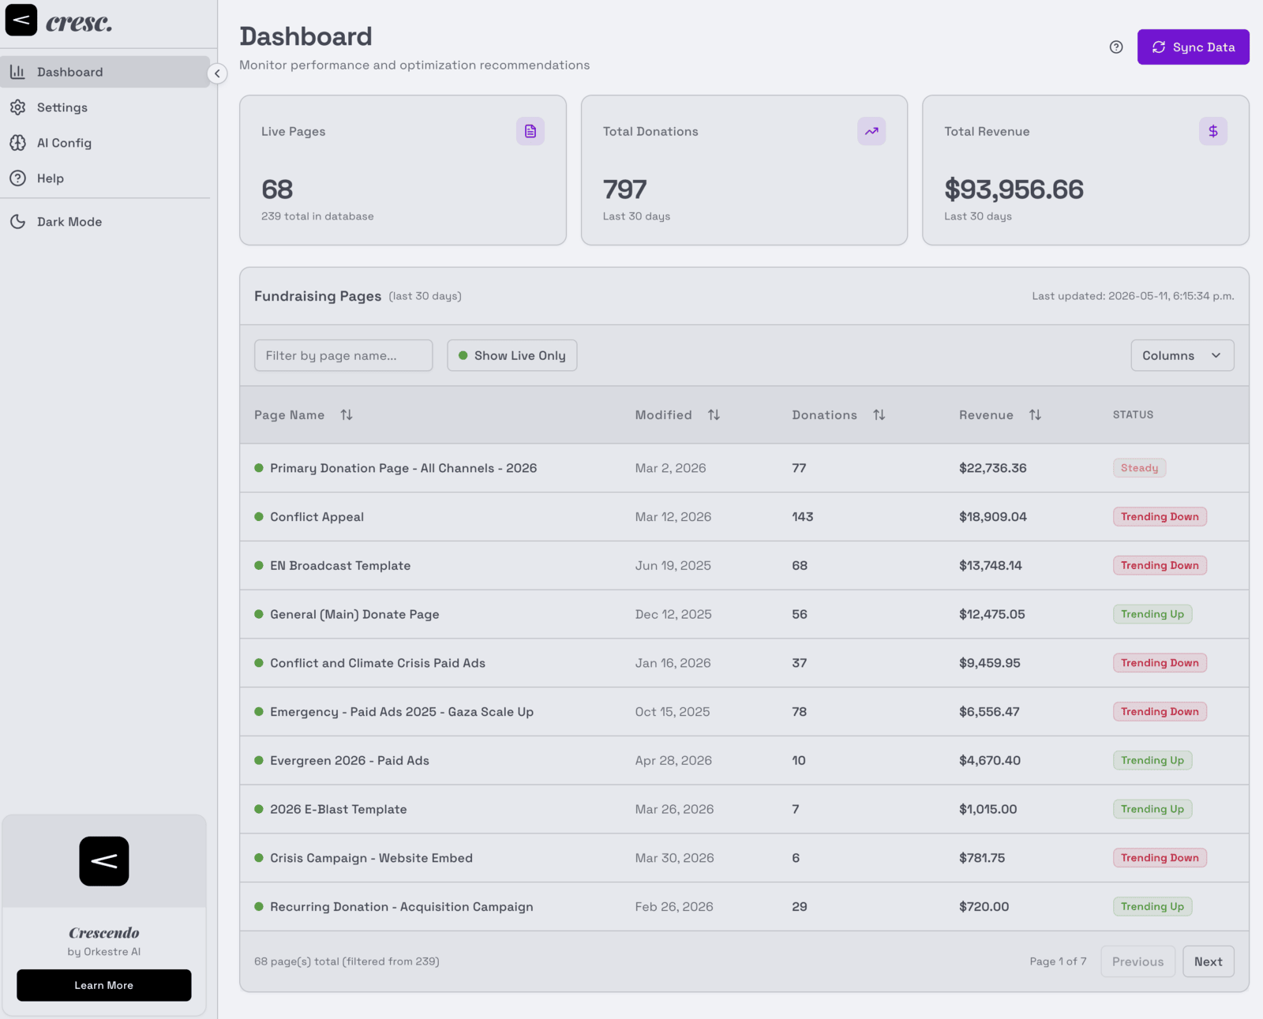This screenshot has width=1263, height=1019.
Task: Open the Settings menu item
Action: coord(105,107)
